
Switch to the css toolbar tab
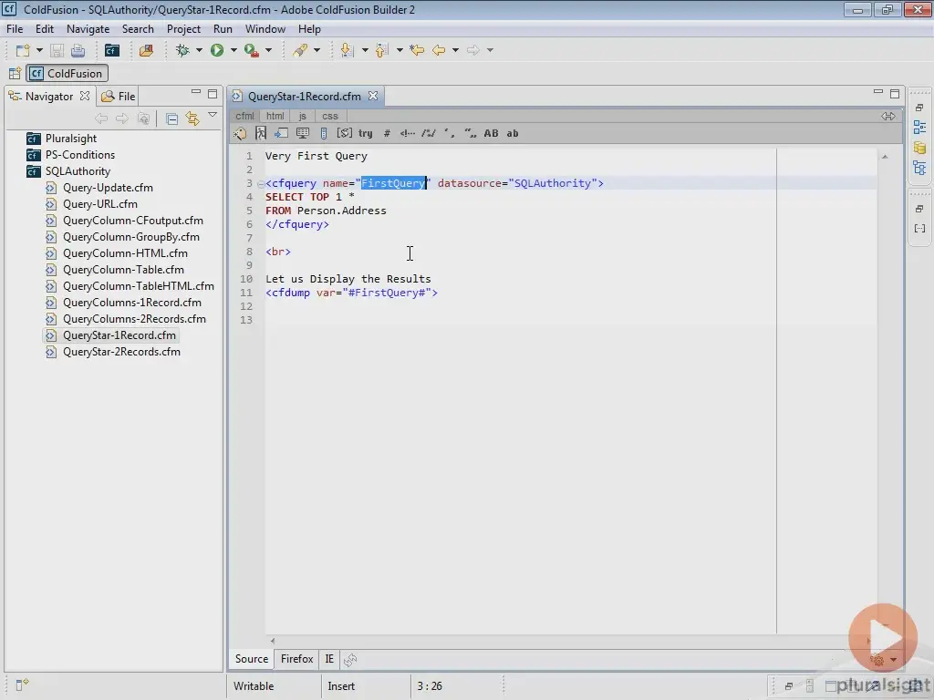tap(330, 116)
